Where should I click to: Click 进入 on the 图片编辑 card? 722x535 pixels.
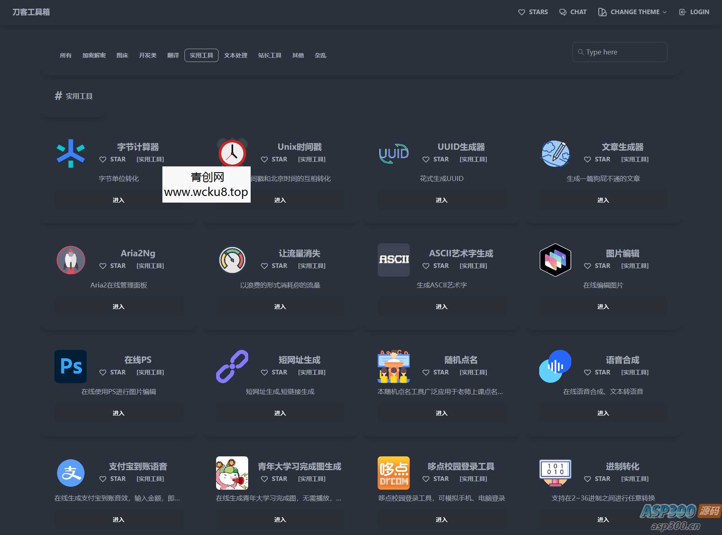pyautogui.click(x=603, y=307)
